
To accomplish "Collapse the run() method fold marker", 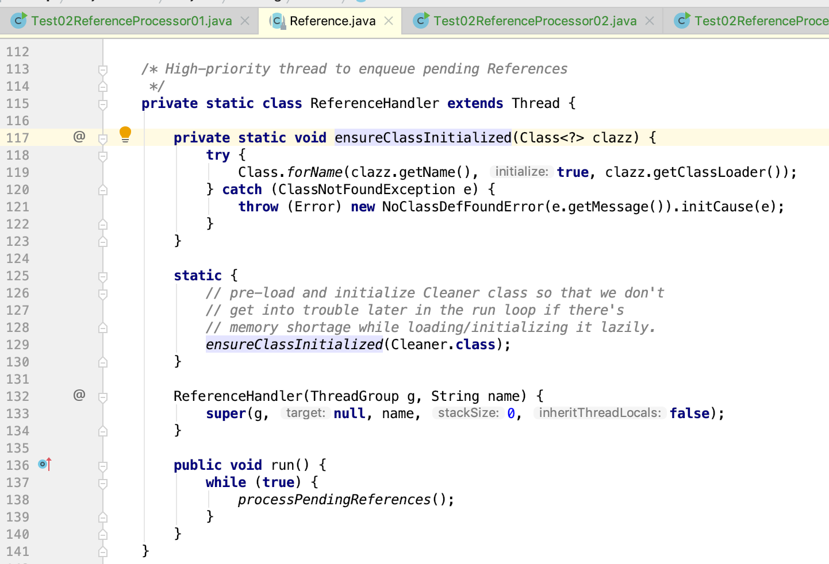I will (102, 466).
